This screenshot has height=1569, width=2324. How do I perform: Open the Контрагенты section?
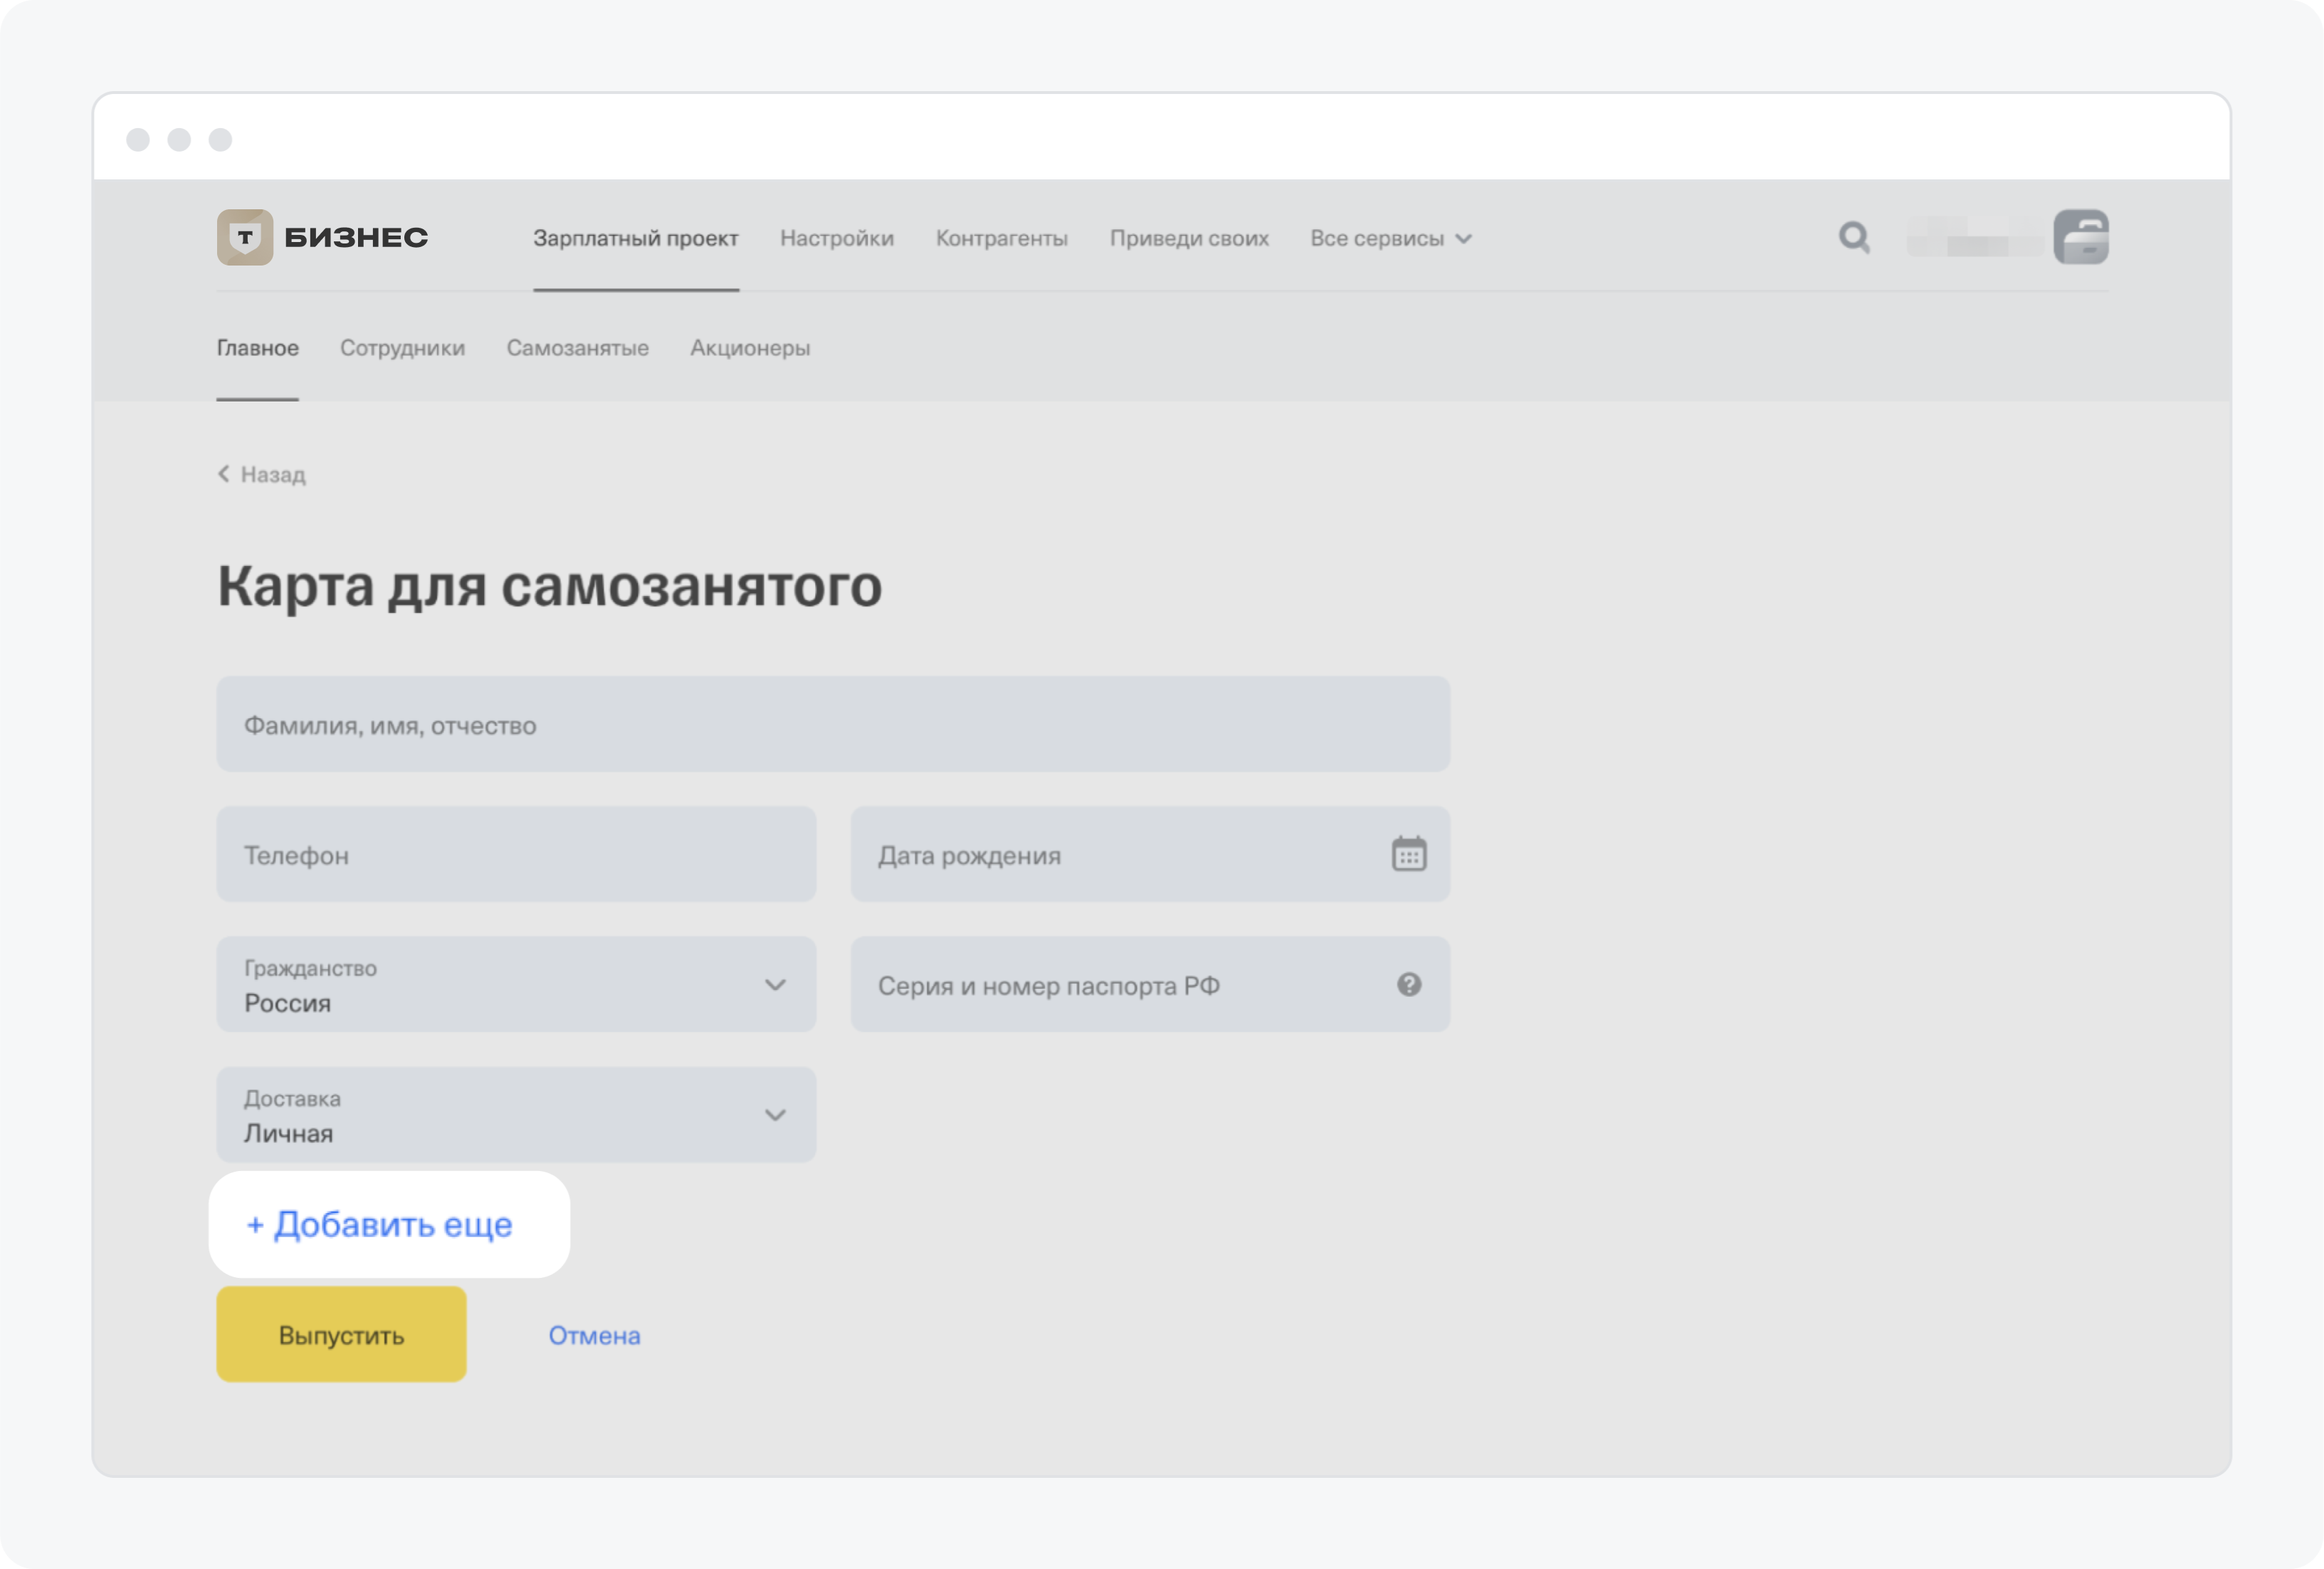[x=1001, y=238]
